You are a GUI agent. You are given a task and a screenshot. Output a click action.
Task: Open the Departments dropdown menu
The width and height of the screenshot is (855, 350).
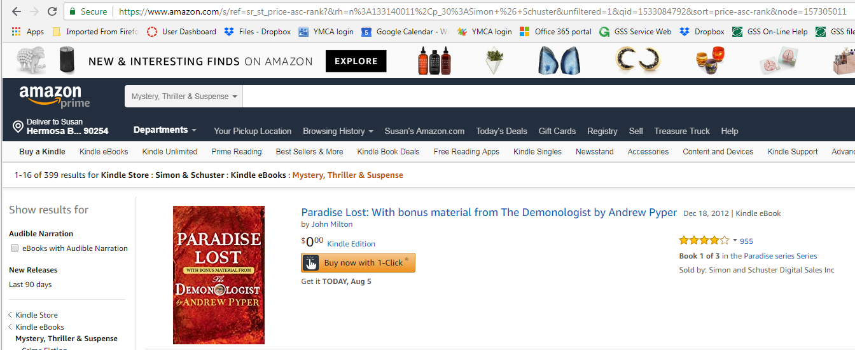(165, 130)
